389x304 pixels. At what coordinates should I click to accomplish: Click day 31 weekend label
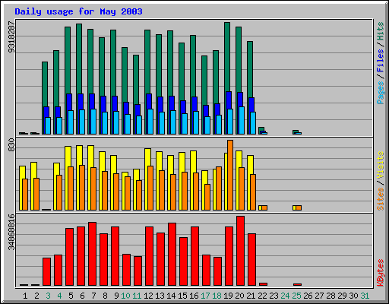pyautogui.click(x=365, y=296)
